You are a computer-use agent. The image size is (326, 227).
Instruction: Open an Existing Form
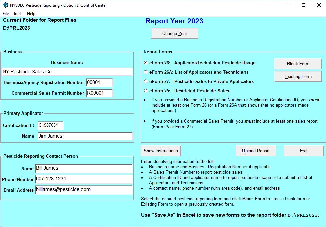(298, 76)
